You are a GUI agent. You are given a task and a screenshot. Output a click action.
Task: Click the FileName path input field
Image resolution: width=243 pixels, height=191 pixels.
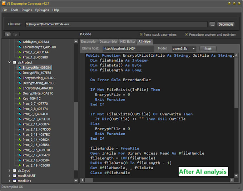click(116, 24)
